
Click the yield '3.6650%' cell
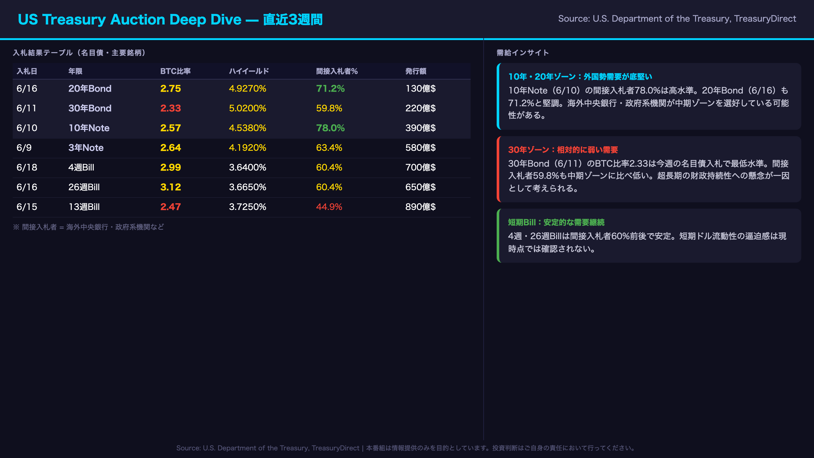[247, 187]
